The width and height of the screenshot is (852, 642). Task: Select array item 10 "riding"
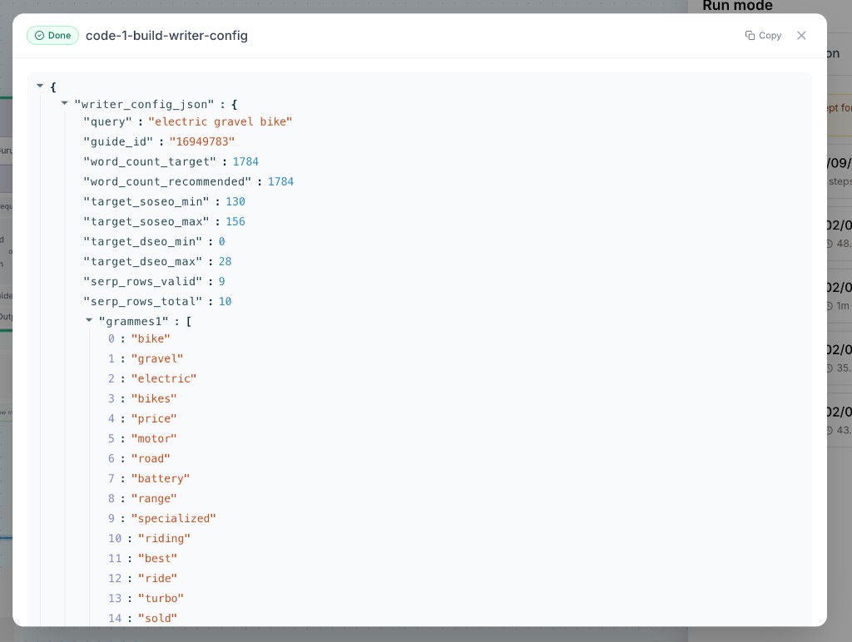click(x=164, y=539)
